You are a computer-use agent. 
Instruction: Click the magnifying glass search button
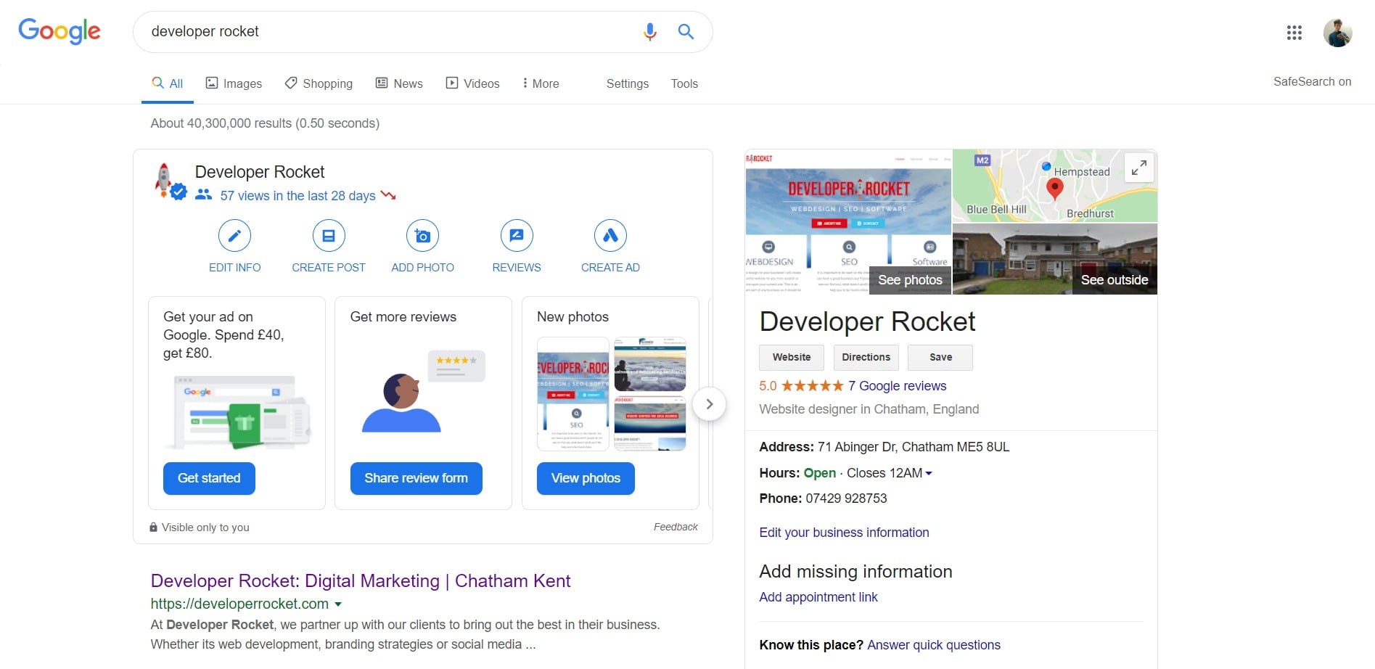(x=686, y=31)
